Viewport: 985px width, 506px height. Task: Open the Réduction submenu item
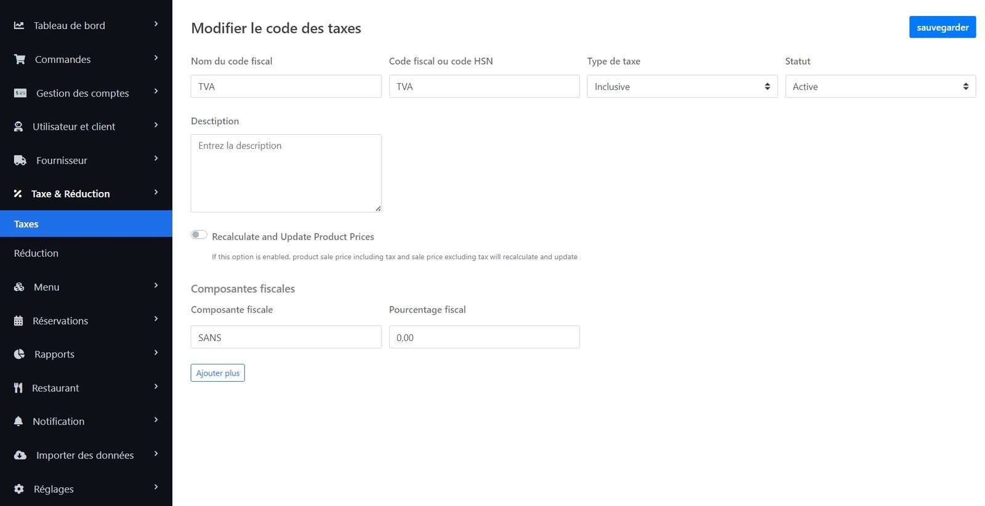click(36, 253)
